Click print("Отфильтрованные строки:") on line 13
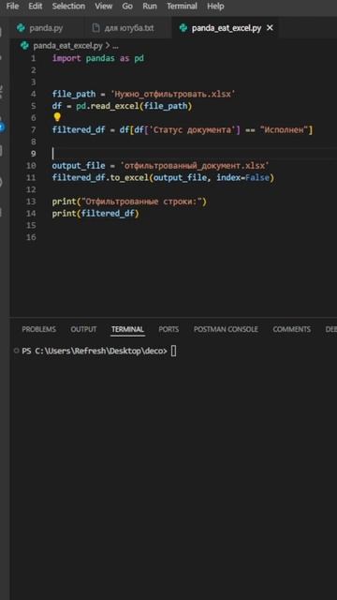This screenshot has width=337, height=600. [x=129, y=202]
